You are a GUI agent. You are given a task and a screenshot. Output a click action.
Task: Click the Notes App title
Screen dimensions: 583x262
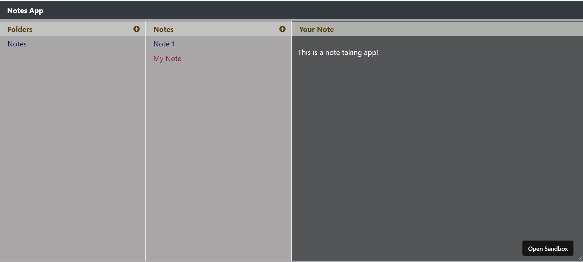[x=25, y=11]
